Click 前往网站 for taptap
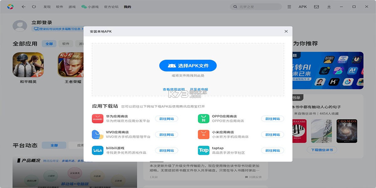Viewport: 376px width, 188px height. tap(273, 151)
